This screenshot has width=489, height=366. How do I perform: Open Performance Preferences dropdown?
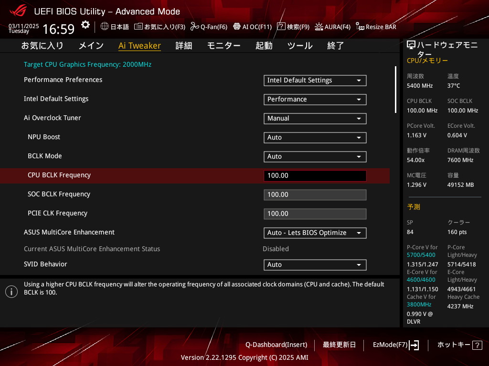point(315,80)
